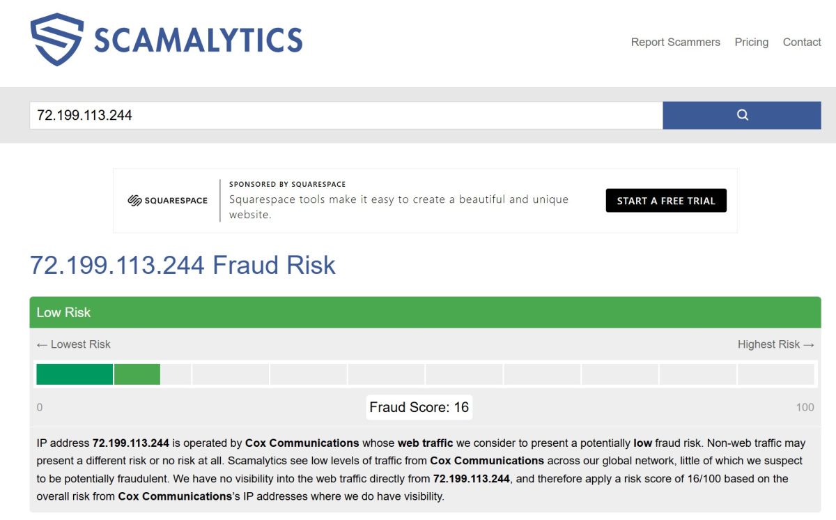Viewport: 836px width, 520px height.
Task: Click the SCAMALYTICS wordmark text
Action: 198,40
